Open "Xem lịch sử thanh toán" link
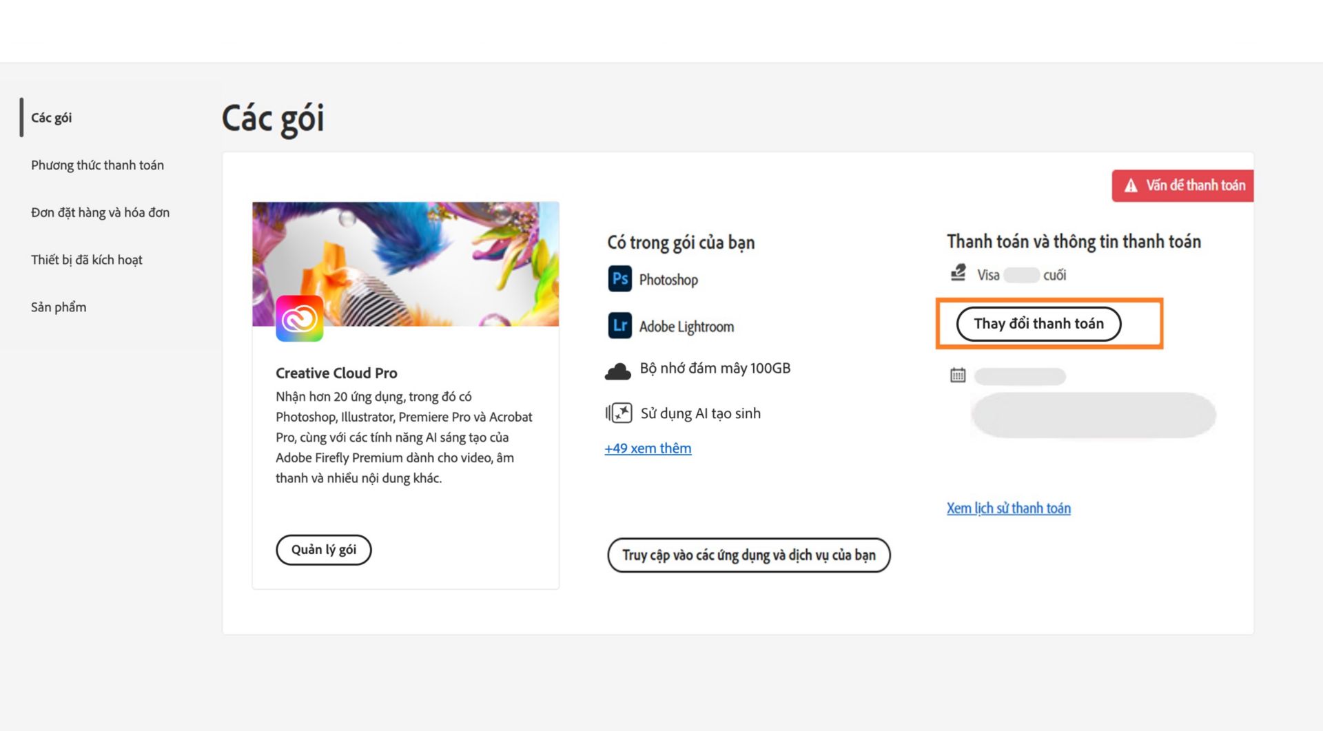 1008,508
